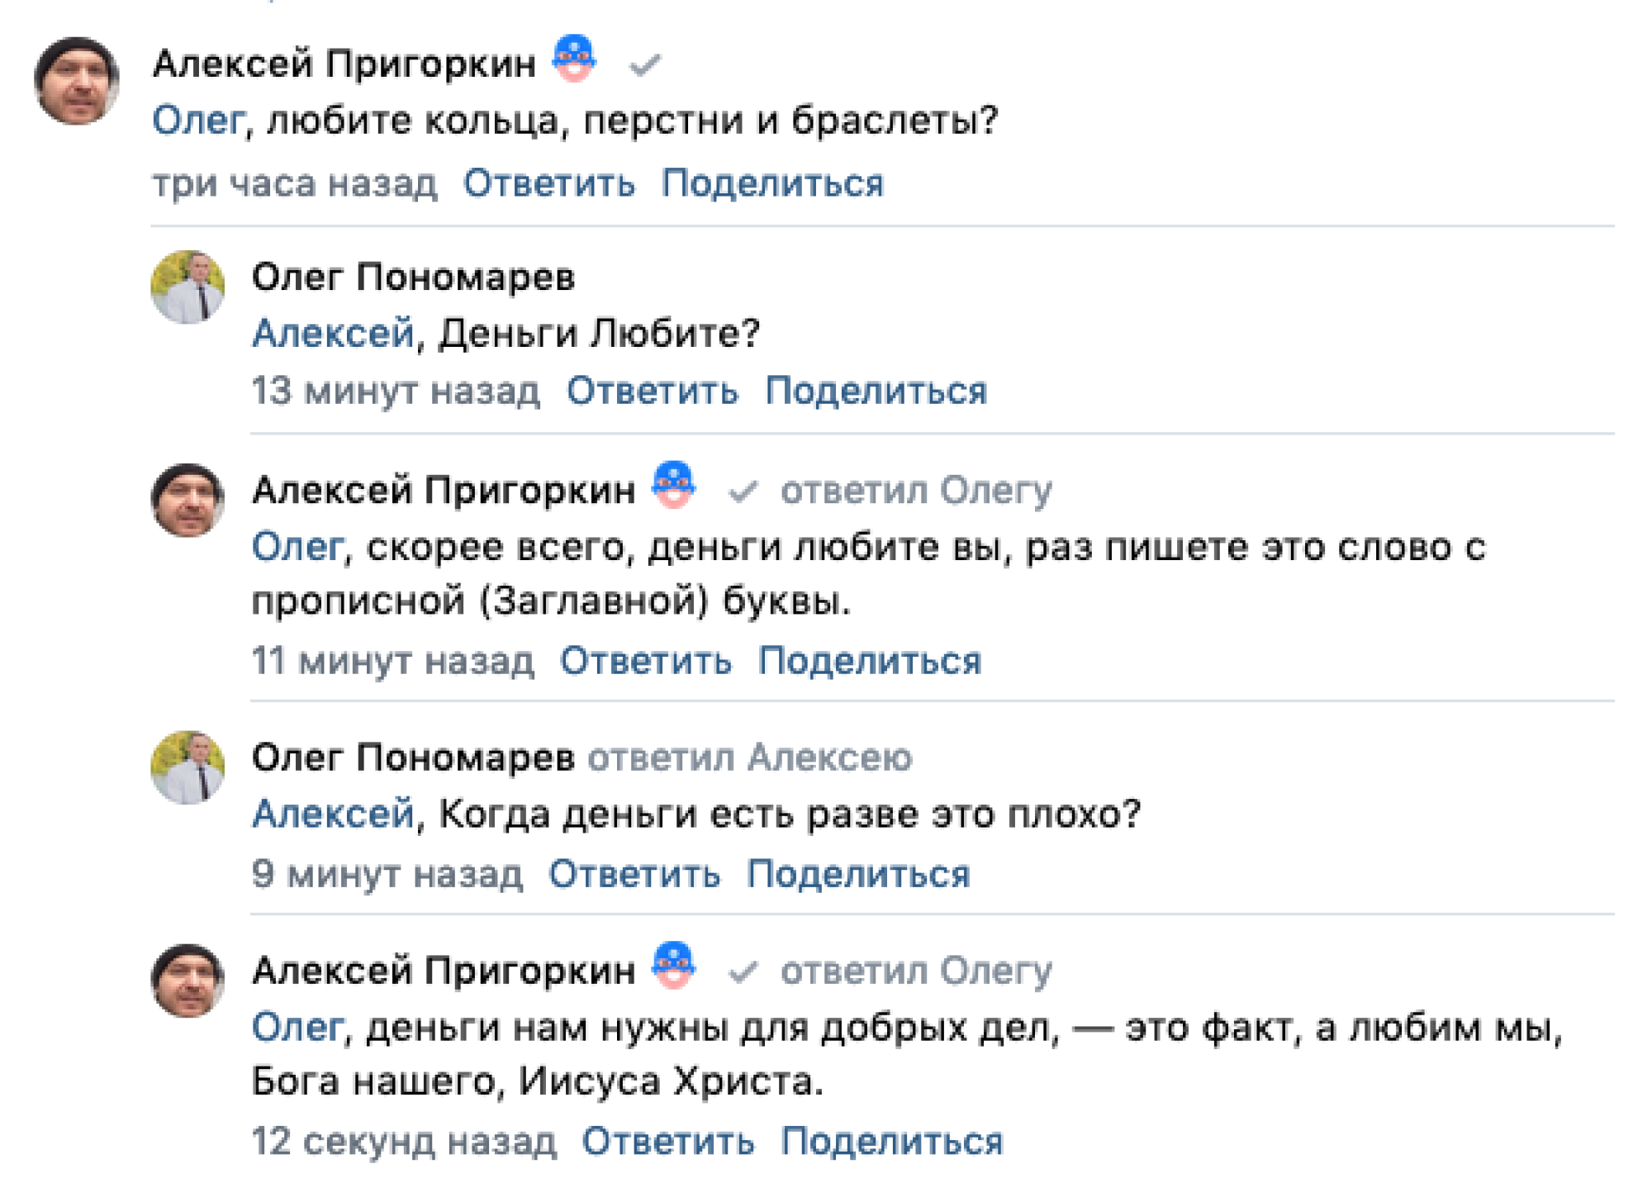Click the checkmark before 'ответил Олегу' in the last comment
The height and width of the screenshot is (1197, 1652).
(743, 971)
